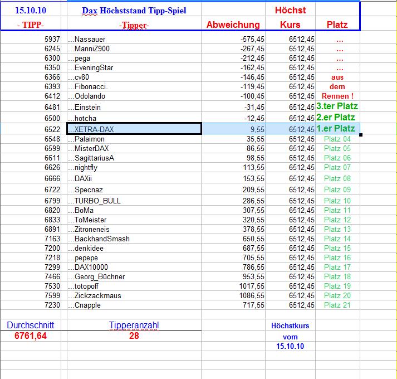Select the blue 'Höchstkurs' label cell
The height and width of the screenshot is (379, 397).
click(290, 325)
